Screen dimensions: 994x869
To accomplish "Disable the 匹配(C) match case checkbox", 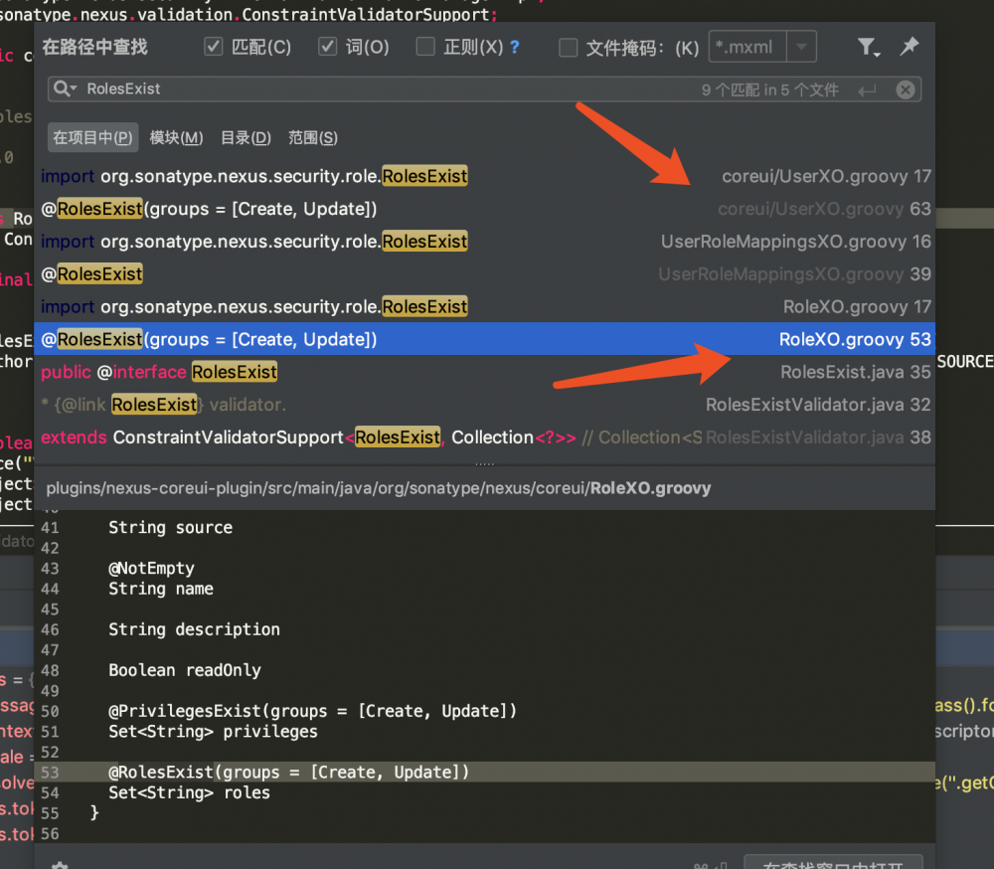I will [212, 46].
